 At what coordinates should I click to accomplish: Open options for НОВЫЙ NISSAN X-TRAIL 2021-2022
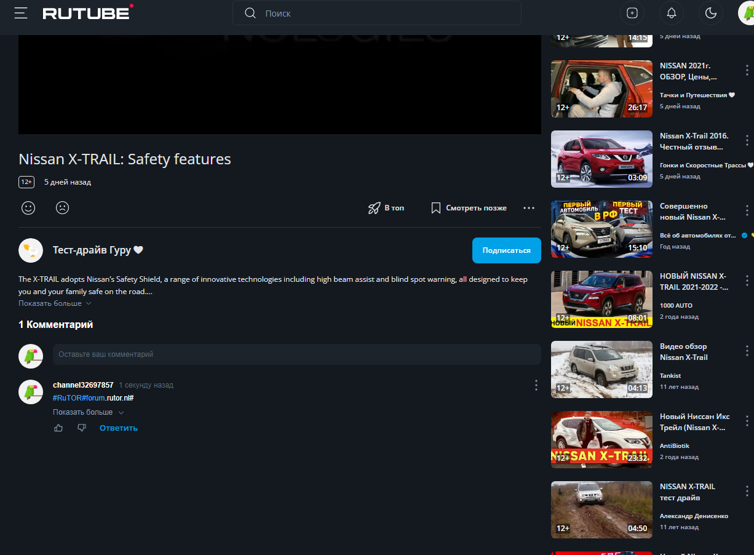coord(747,281)
